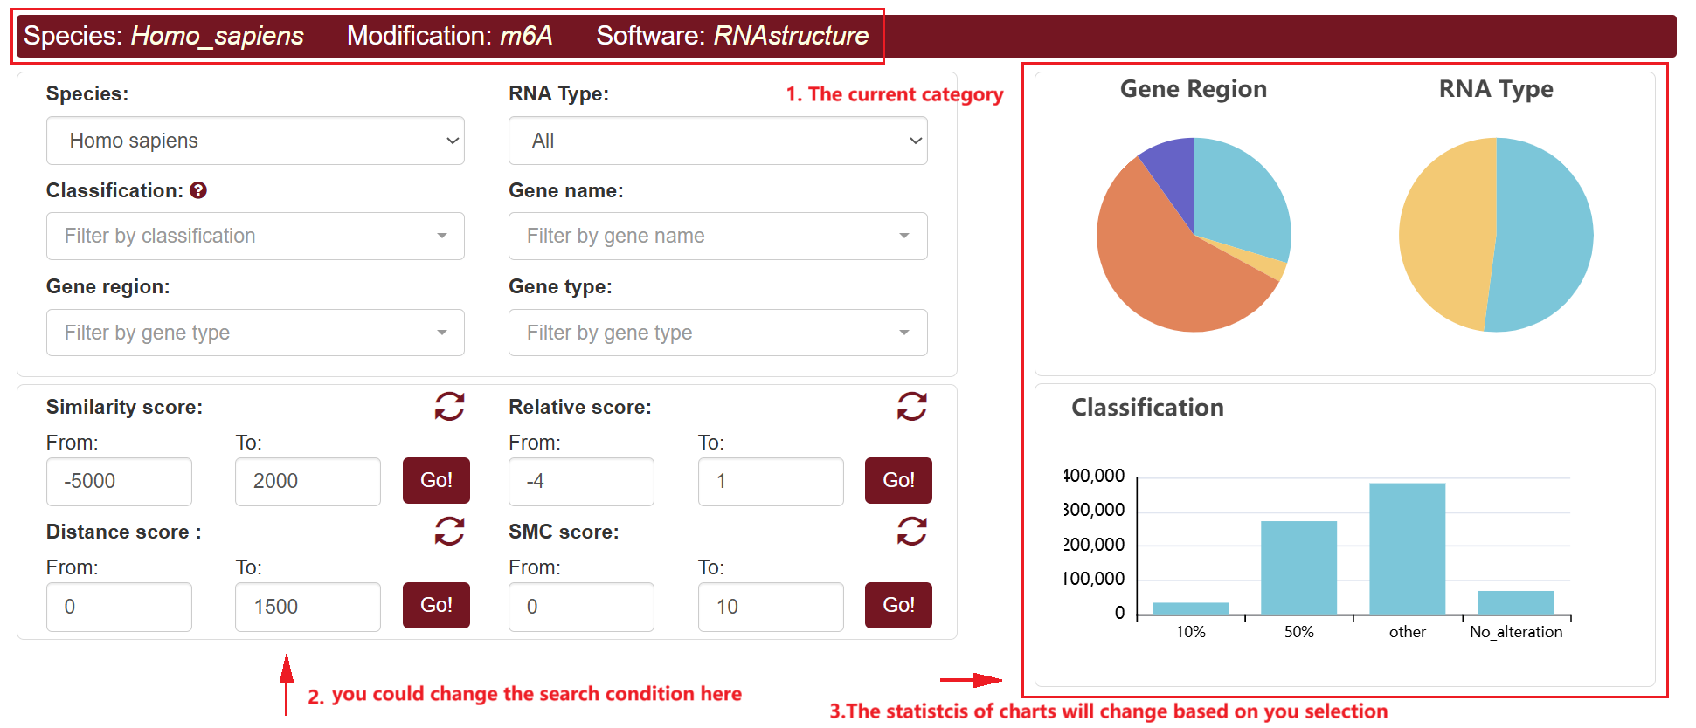Apply SMC score range with Go!

898,605
